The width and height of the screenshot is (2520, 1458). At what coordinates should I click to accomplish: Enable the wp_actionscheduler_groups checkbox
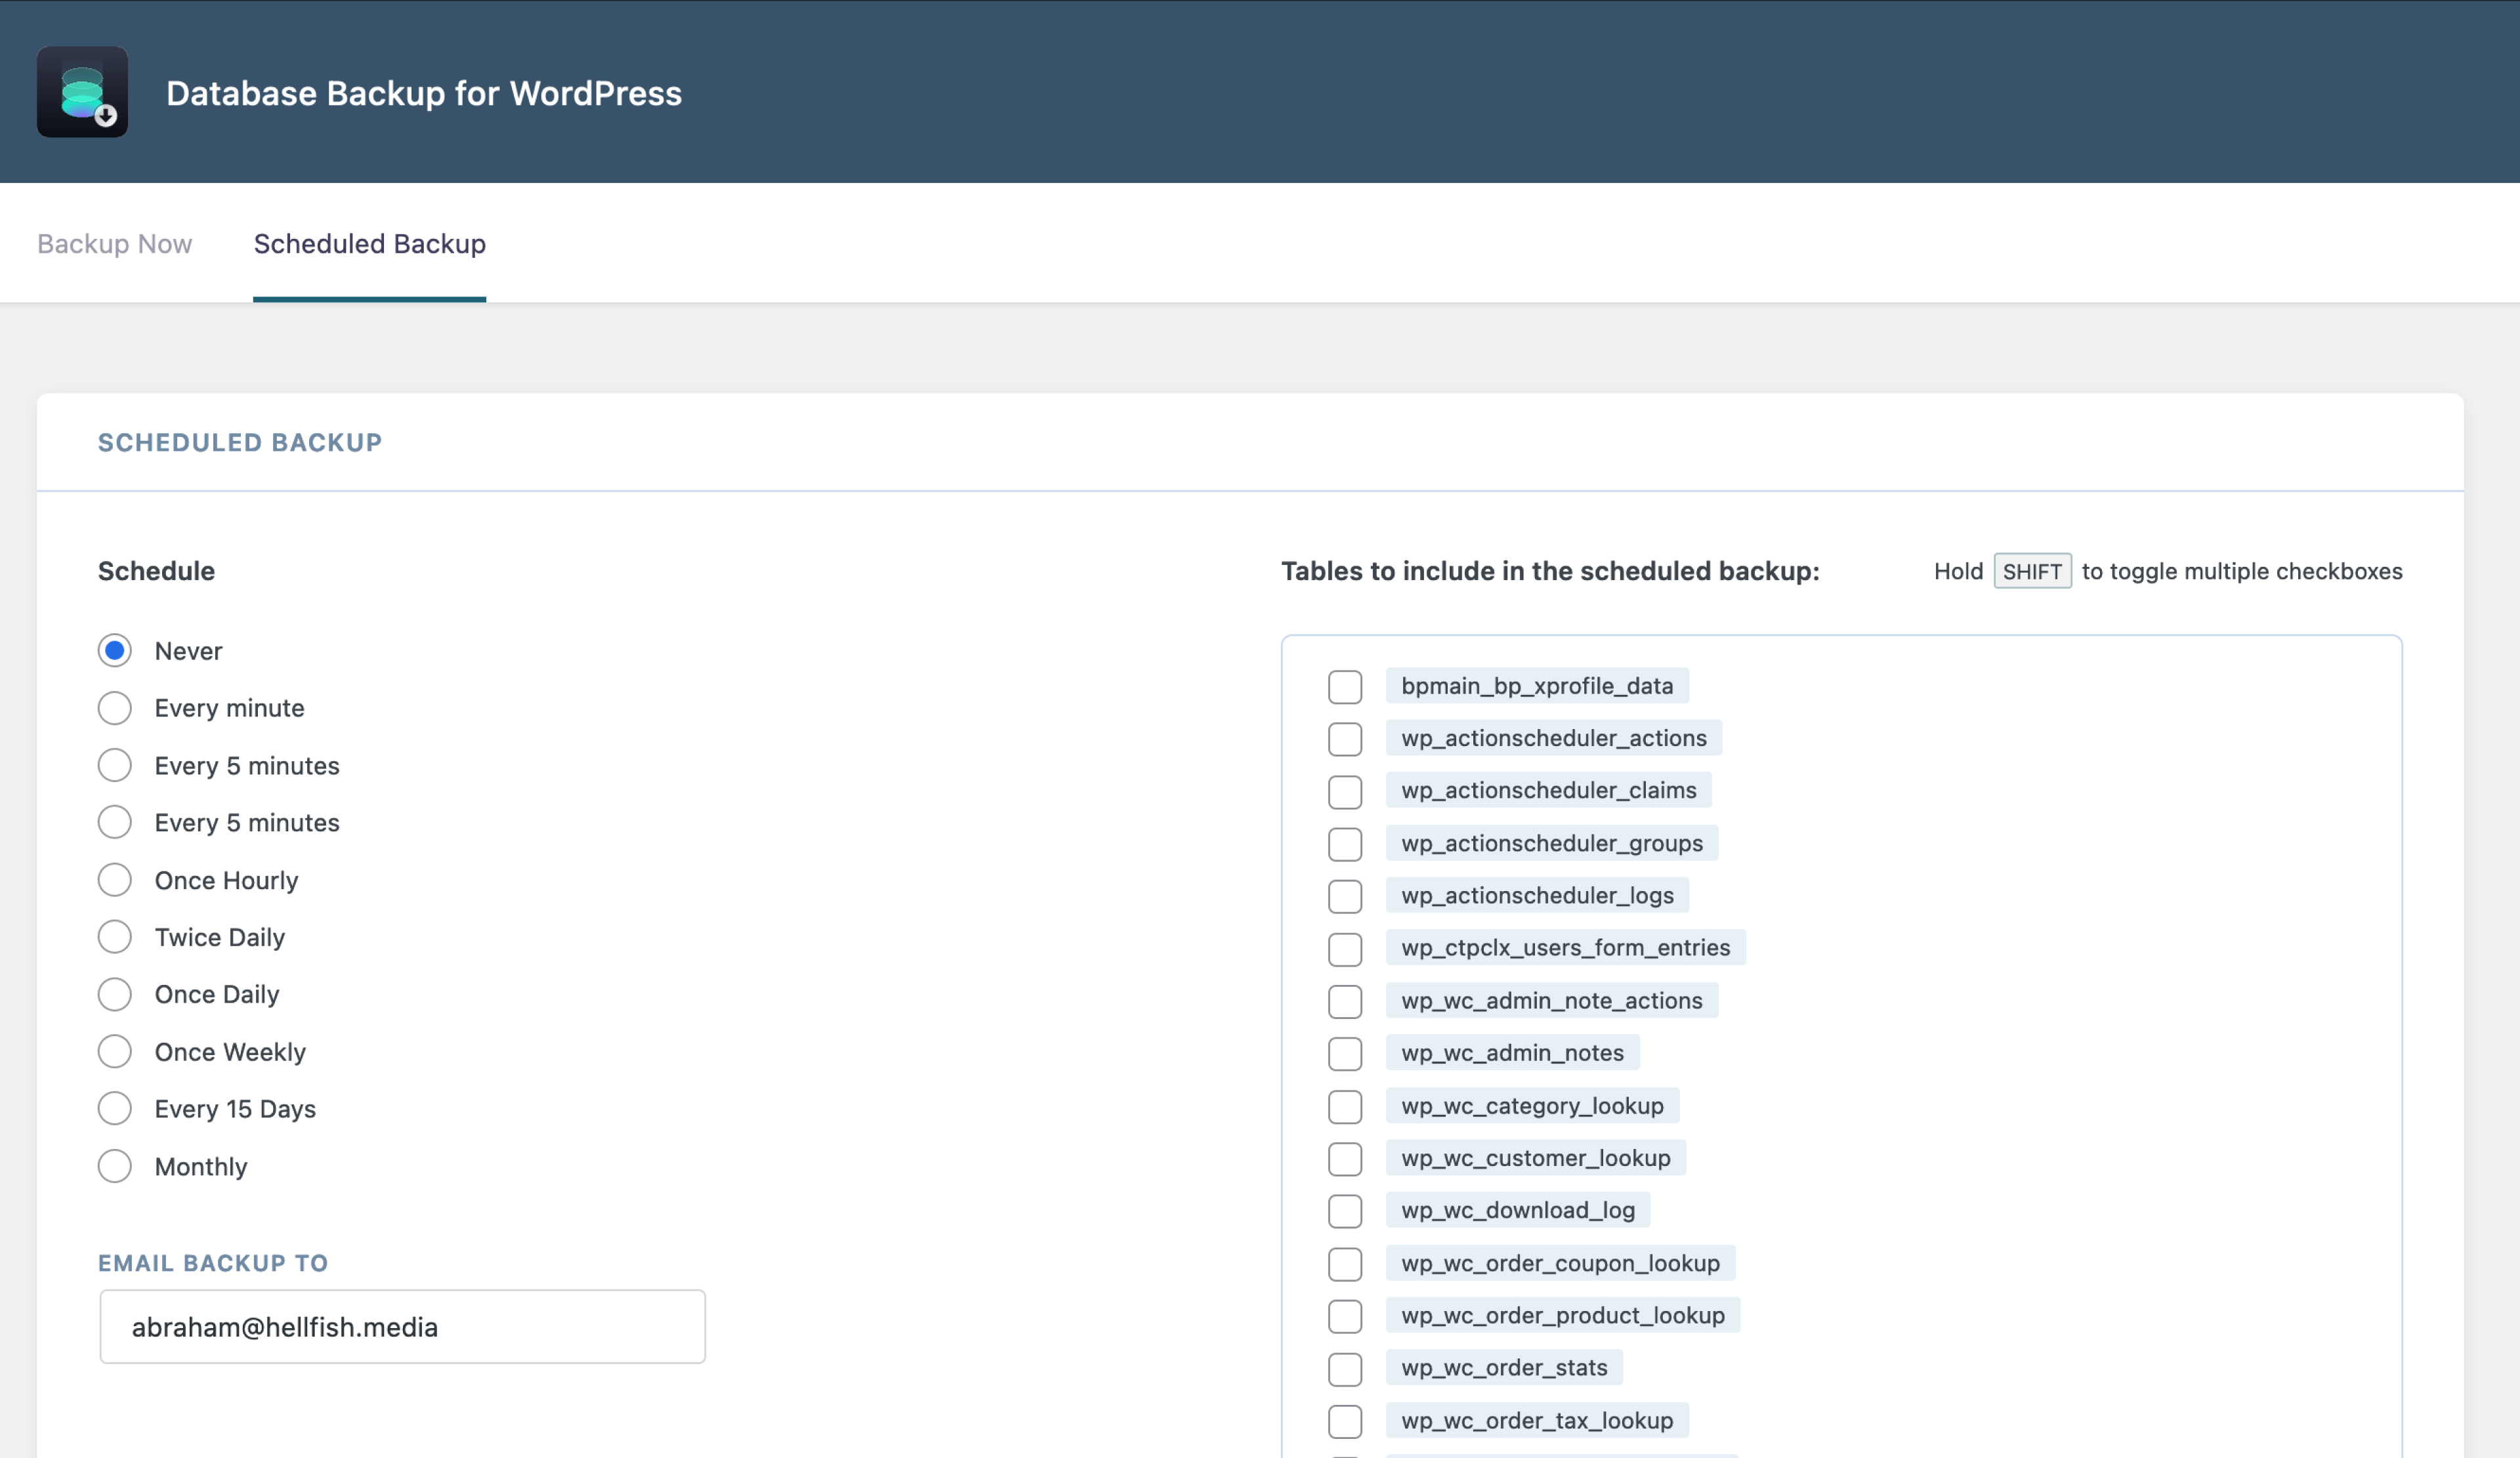pos(1345,844)
